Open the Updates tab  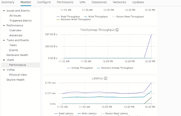(x=138, y=2)
